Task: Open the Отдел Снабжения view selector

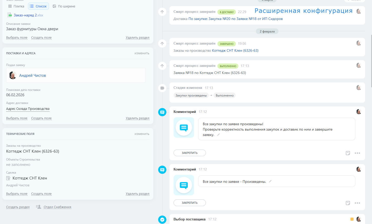Action: click(x=57, y=207)
